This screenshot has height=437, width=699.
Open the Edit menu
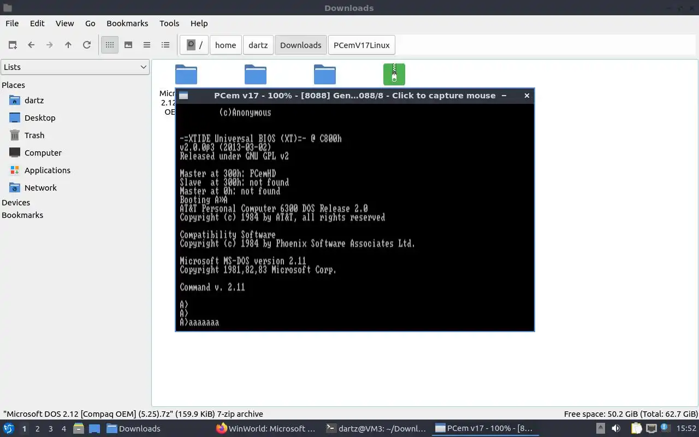tap(37, 23)
